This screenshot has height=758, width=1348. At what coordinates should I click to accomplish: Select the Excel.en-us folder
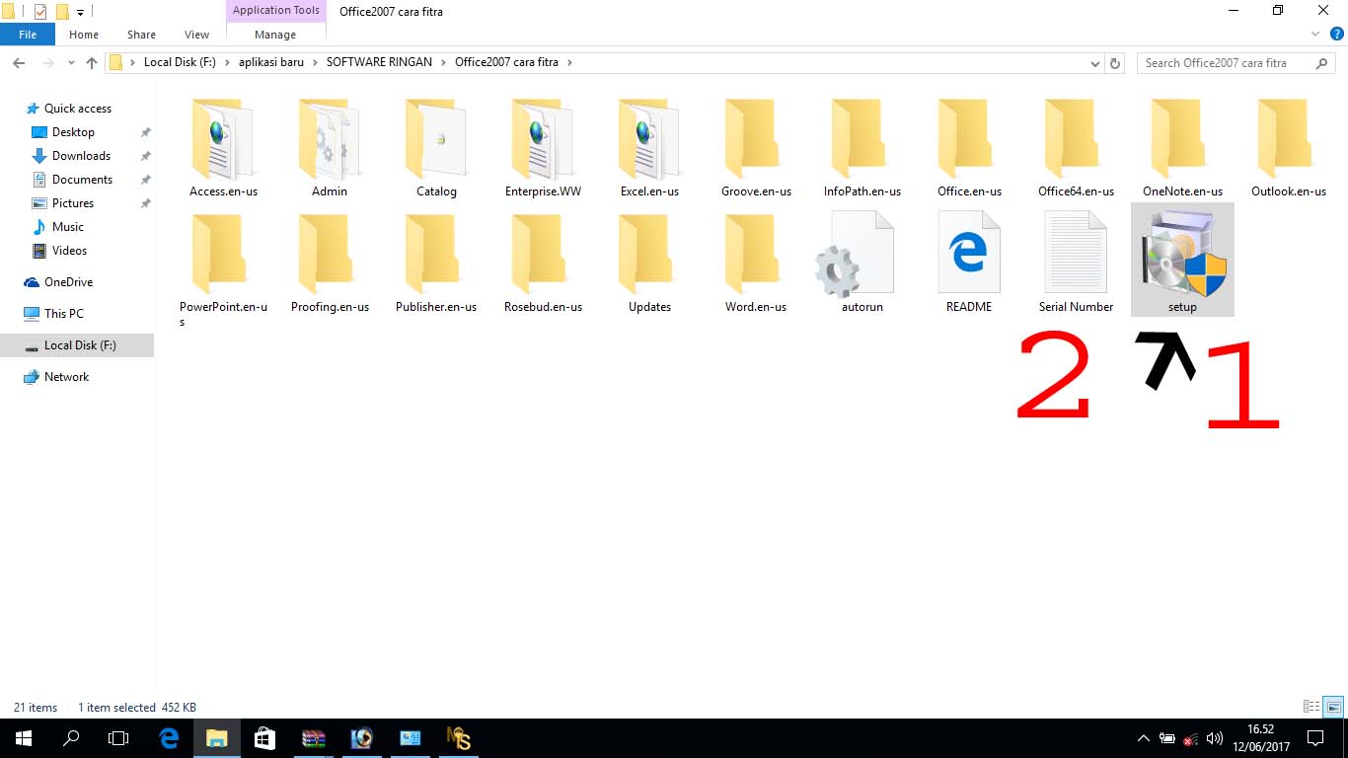click(x=649, y=148)
